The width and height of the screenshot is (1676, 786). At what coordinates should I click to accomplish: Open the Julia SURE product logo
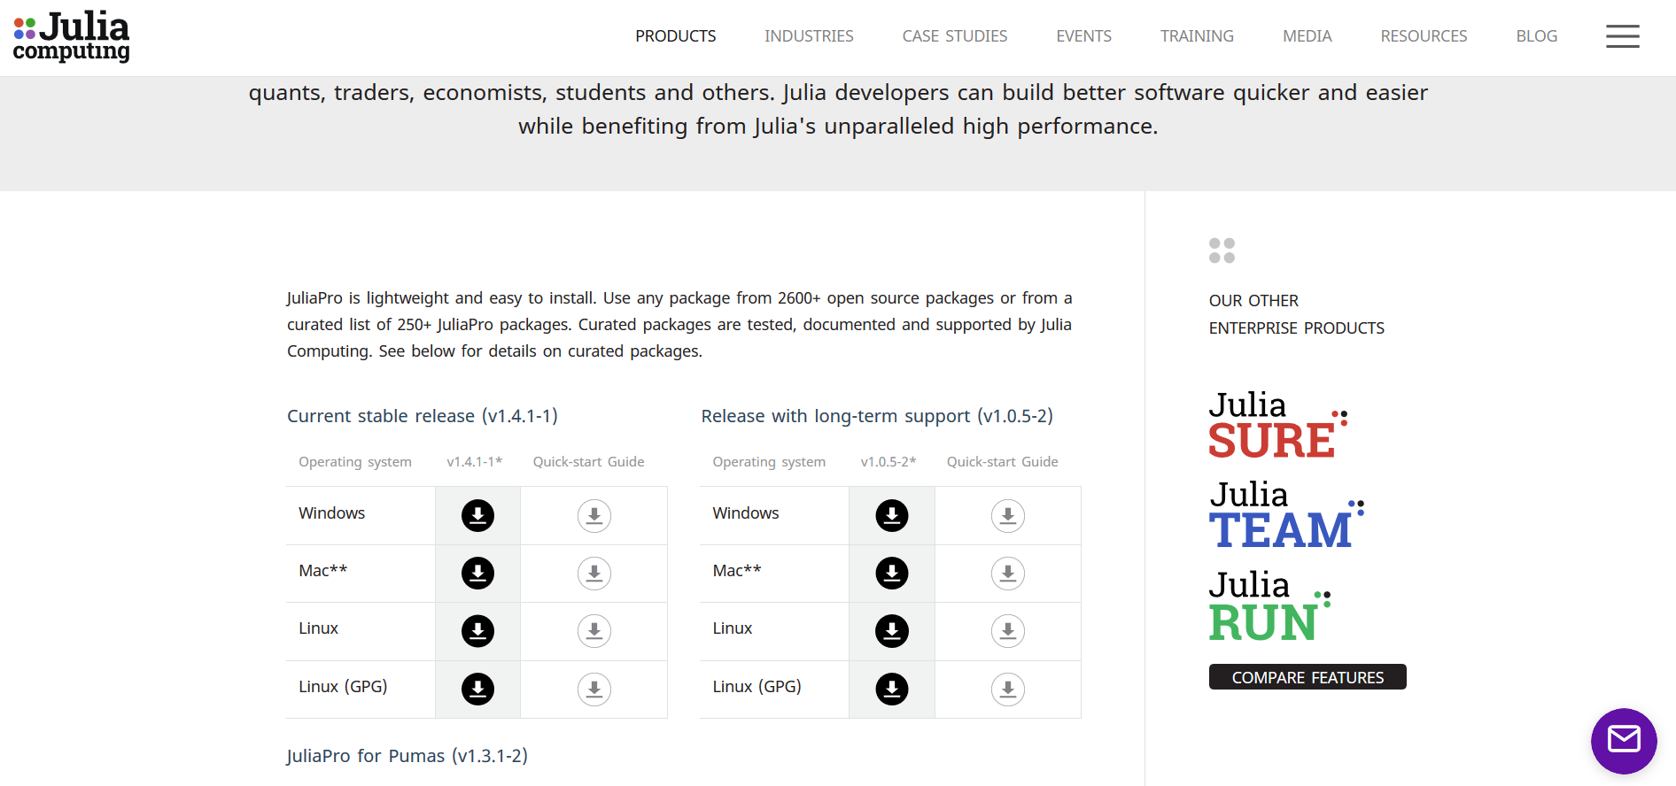1278,425
